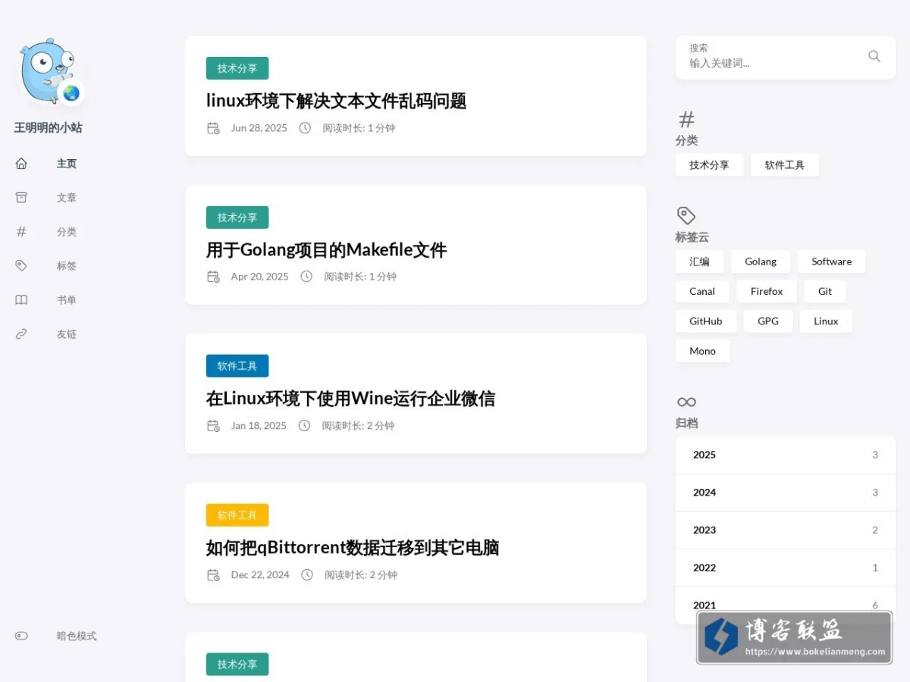Select the Software tag
The width and height of the screenshot is (910, 682).
tap(831, 262)
